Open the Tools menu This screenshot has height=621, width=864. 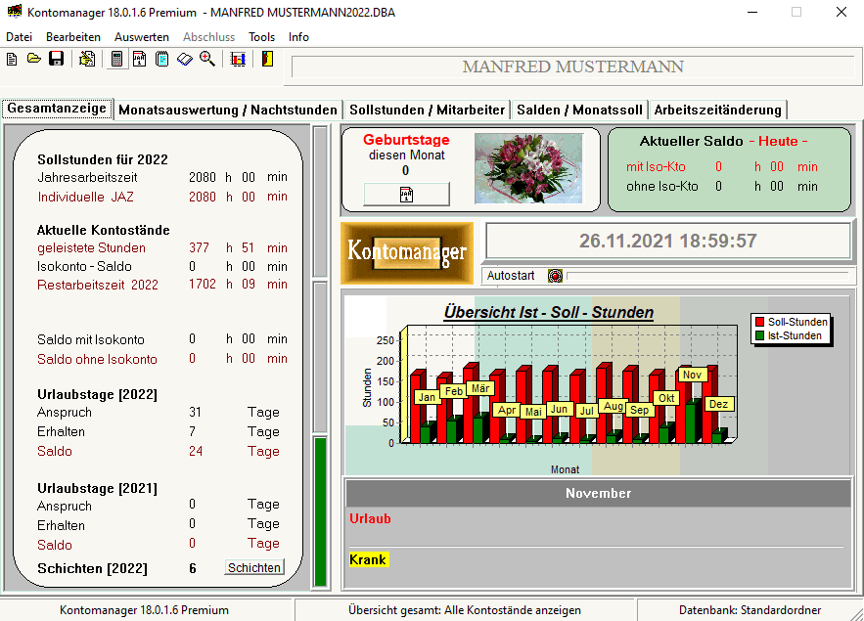tap(261, 37)
